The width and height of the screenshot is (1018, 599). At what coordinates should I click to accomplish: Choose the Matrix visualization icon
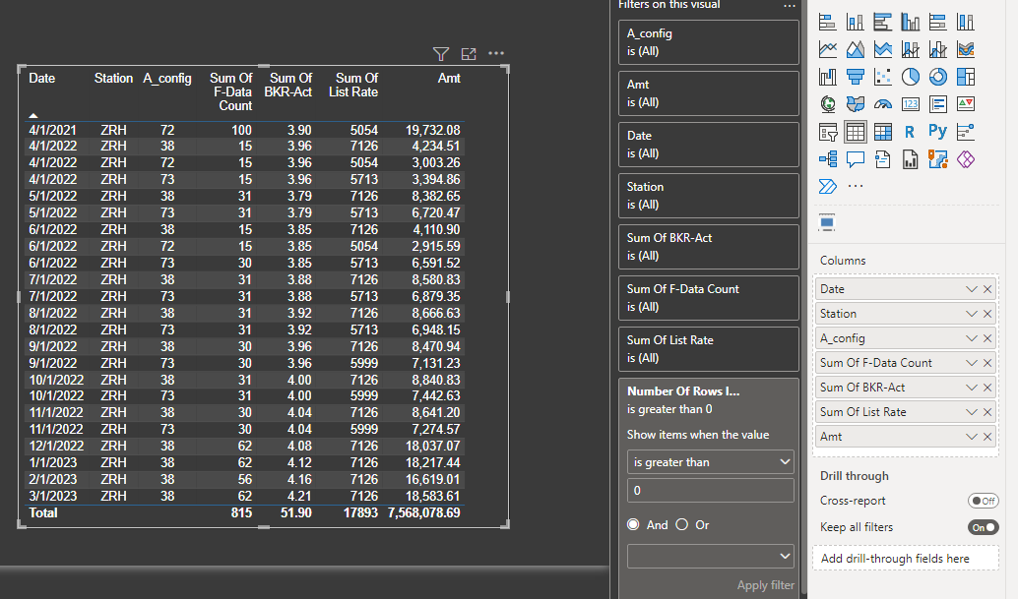[883, 132]
